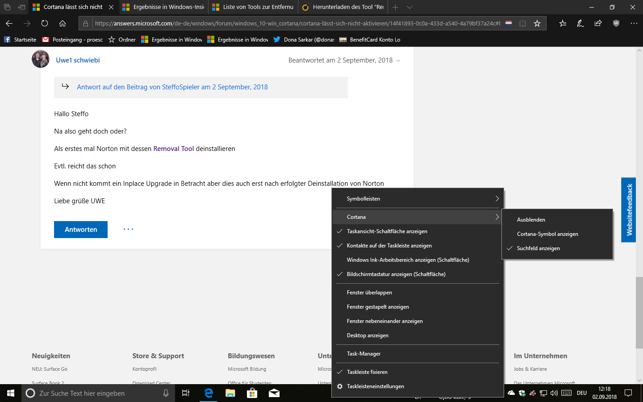Open the Removal Tool hyperlink

click(174, 149)
